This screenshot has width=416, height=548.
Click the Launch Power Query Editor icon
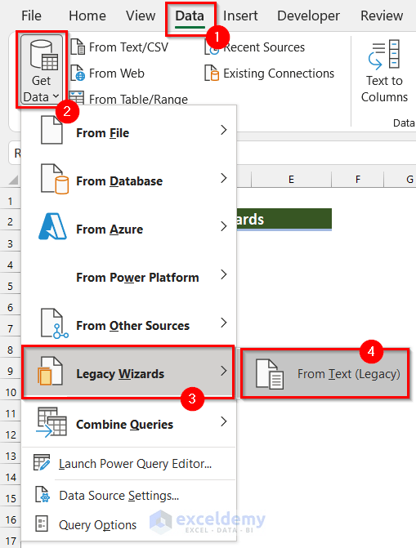pos(42,462)
